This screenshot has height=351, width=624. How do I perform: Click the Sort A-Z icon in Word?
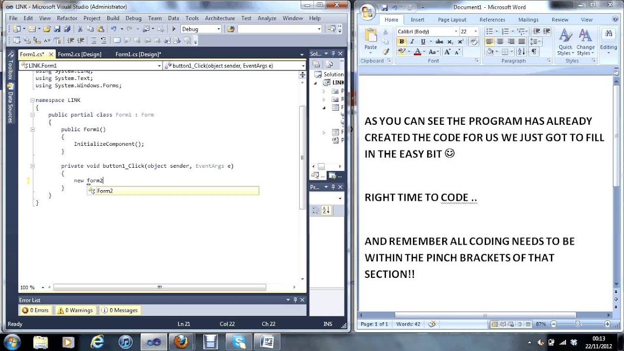(521, 52)
